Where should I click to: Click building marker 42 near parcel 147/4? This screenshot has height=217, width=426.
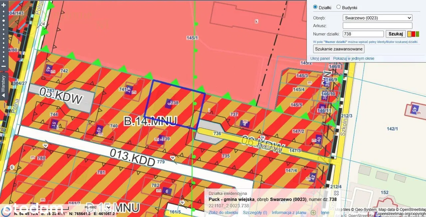(x=312, y=176)
